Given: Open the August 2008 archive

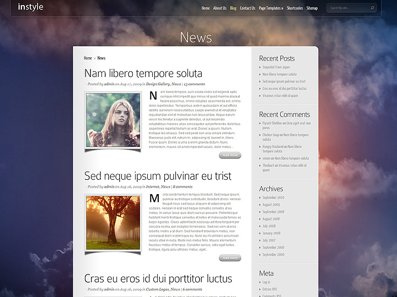Looking at the screenshot, I should (271, 219).
